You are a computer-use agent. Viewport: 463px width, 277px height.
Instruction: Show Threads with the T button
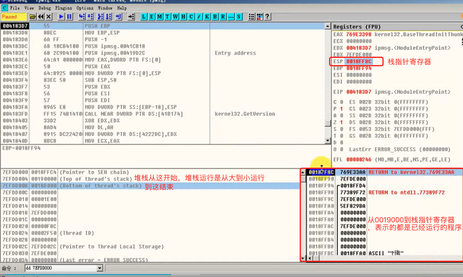(x=167, y=17)
